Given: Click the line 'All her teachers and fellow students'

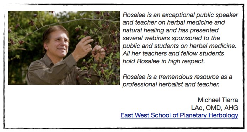Looking at the screenshot, I should pos(173,53).
